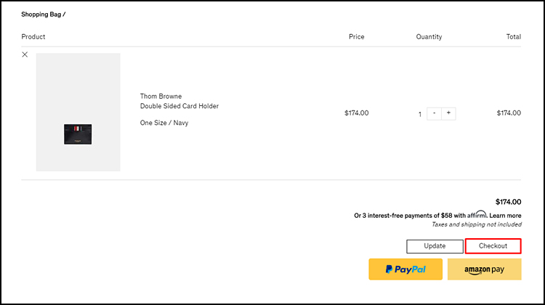
Task: Click the card holder product thumbnail
Action: point(78,112)
